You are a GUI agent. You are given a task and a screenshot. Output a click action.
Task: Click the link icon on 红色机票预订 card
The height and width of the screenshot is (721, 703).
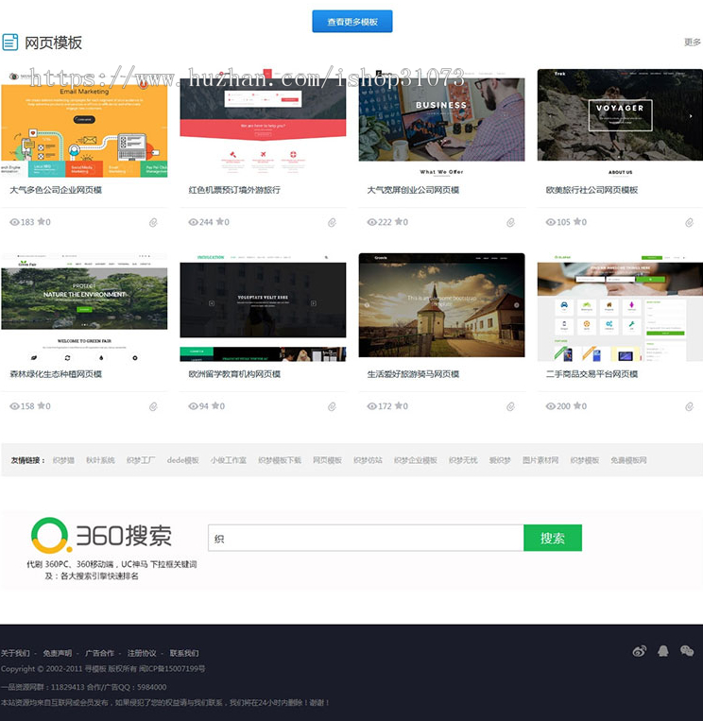click(332, 223)
